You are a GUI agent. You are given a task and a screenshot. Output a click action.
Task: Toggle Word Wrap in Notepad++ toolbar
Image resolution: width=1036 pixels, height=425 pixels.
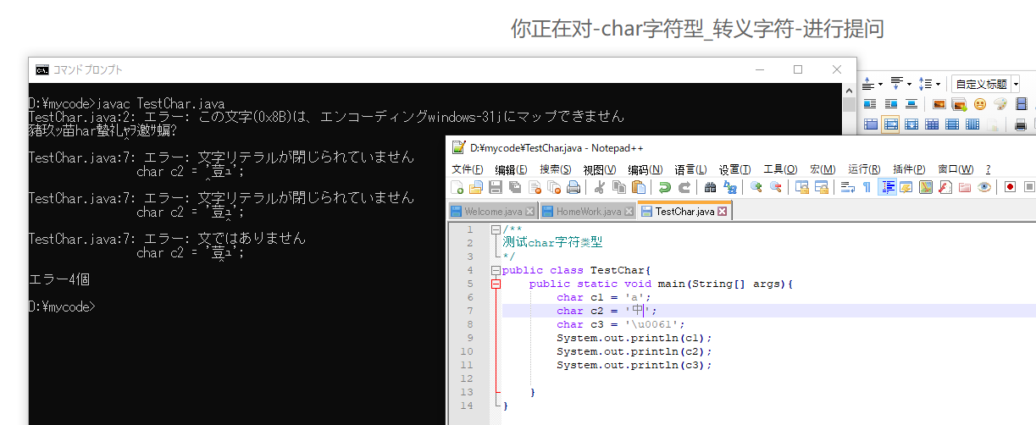pyautogui.click(x=847, y=187)
